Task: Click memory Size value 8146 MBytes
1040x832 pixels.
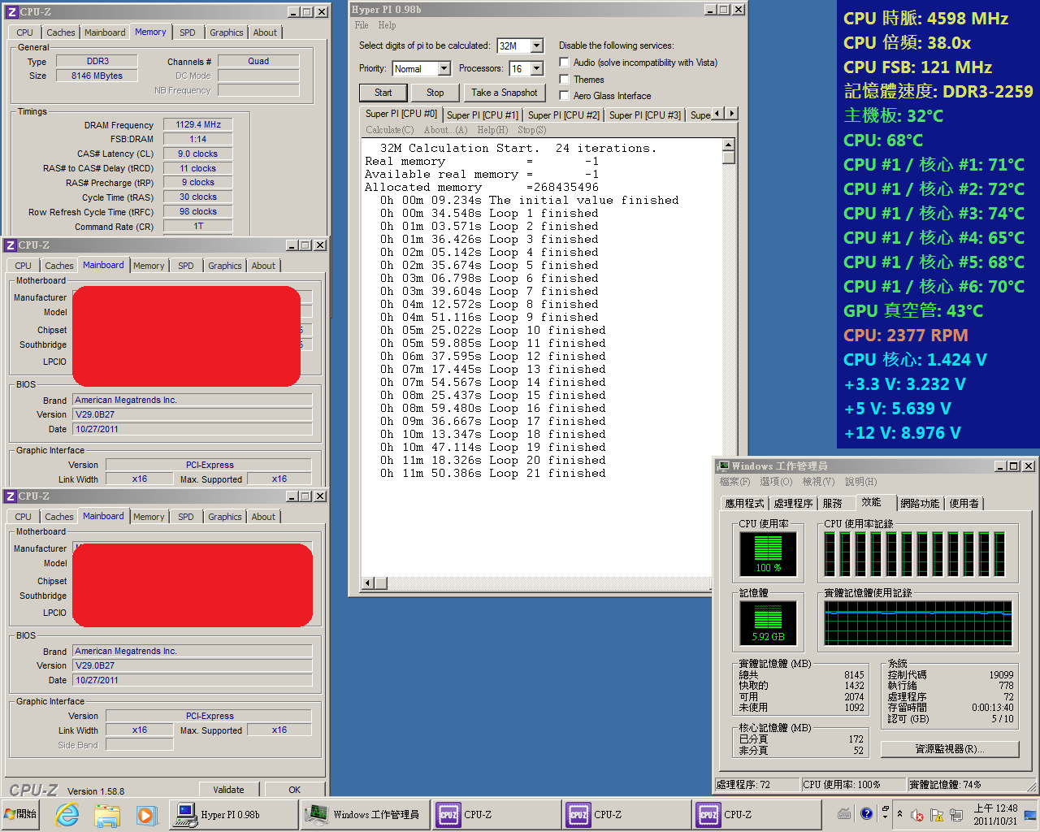Action: pos(97,76)
